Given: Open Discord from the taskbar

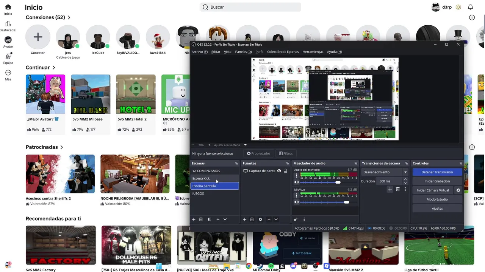Looking at the screenshot, I should coord(293,266).
